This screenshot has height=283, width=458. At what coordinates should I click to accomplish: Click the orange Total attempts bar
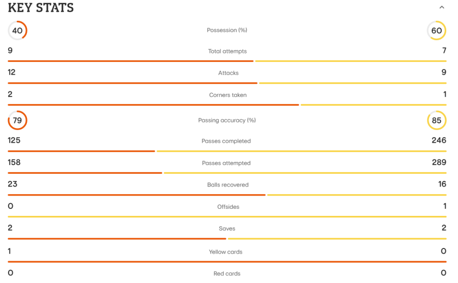click(131, 61)
